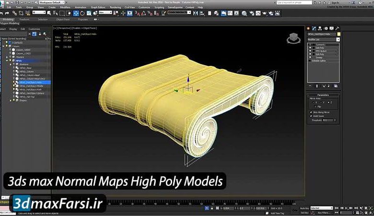Click the Bind to Space Warp icon
This screenshot has height=216, width=374.
(27, 13)
